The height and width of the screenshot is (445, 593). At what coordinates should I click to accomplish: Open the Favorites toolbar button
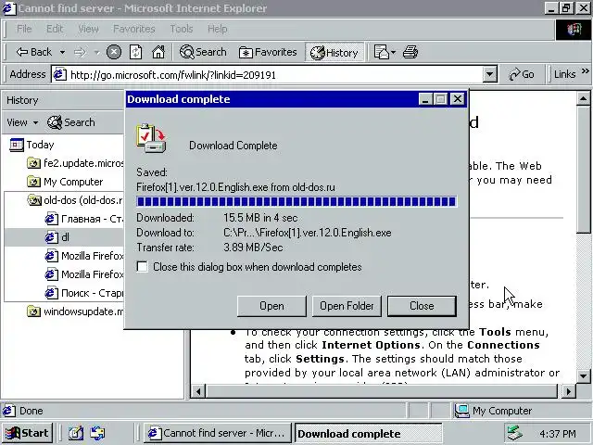coord(268,52)
